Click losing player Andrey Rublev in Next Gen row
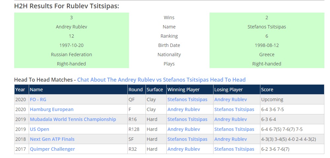This screenshot has width=330, height=158. 231,139
